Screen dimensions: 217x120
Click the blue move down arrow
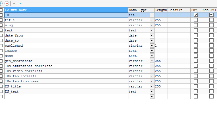[20, 3]
